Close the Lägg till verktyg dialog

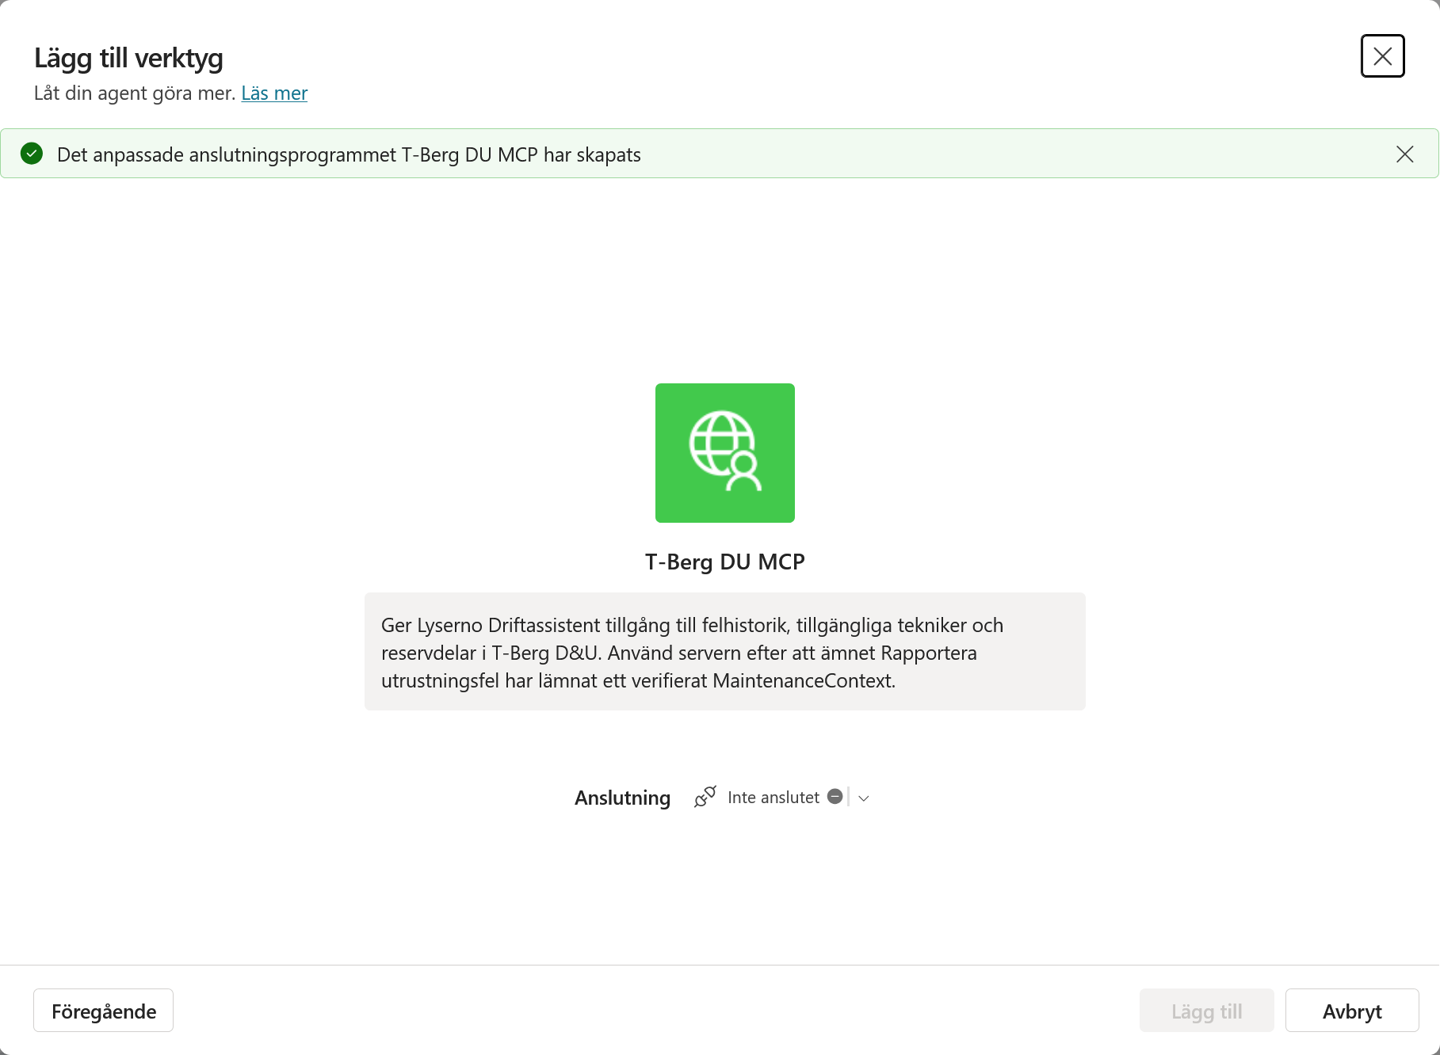1382,56
